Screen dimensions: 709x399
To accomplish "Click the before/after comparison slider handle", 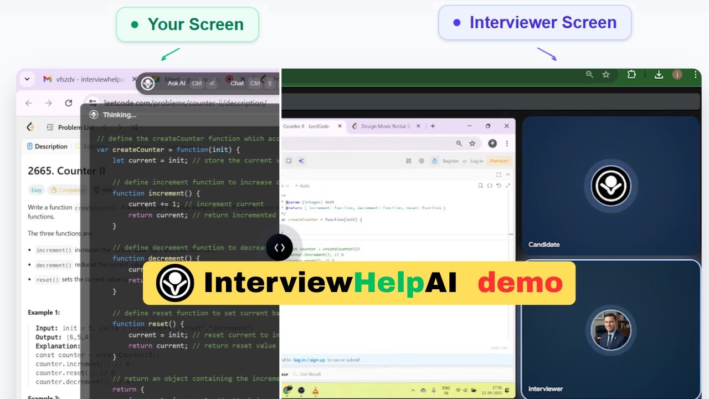I will (279, 248).
